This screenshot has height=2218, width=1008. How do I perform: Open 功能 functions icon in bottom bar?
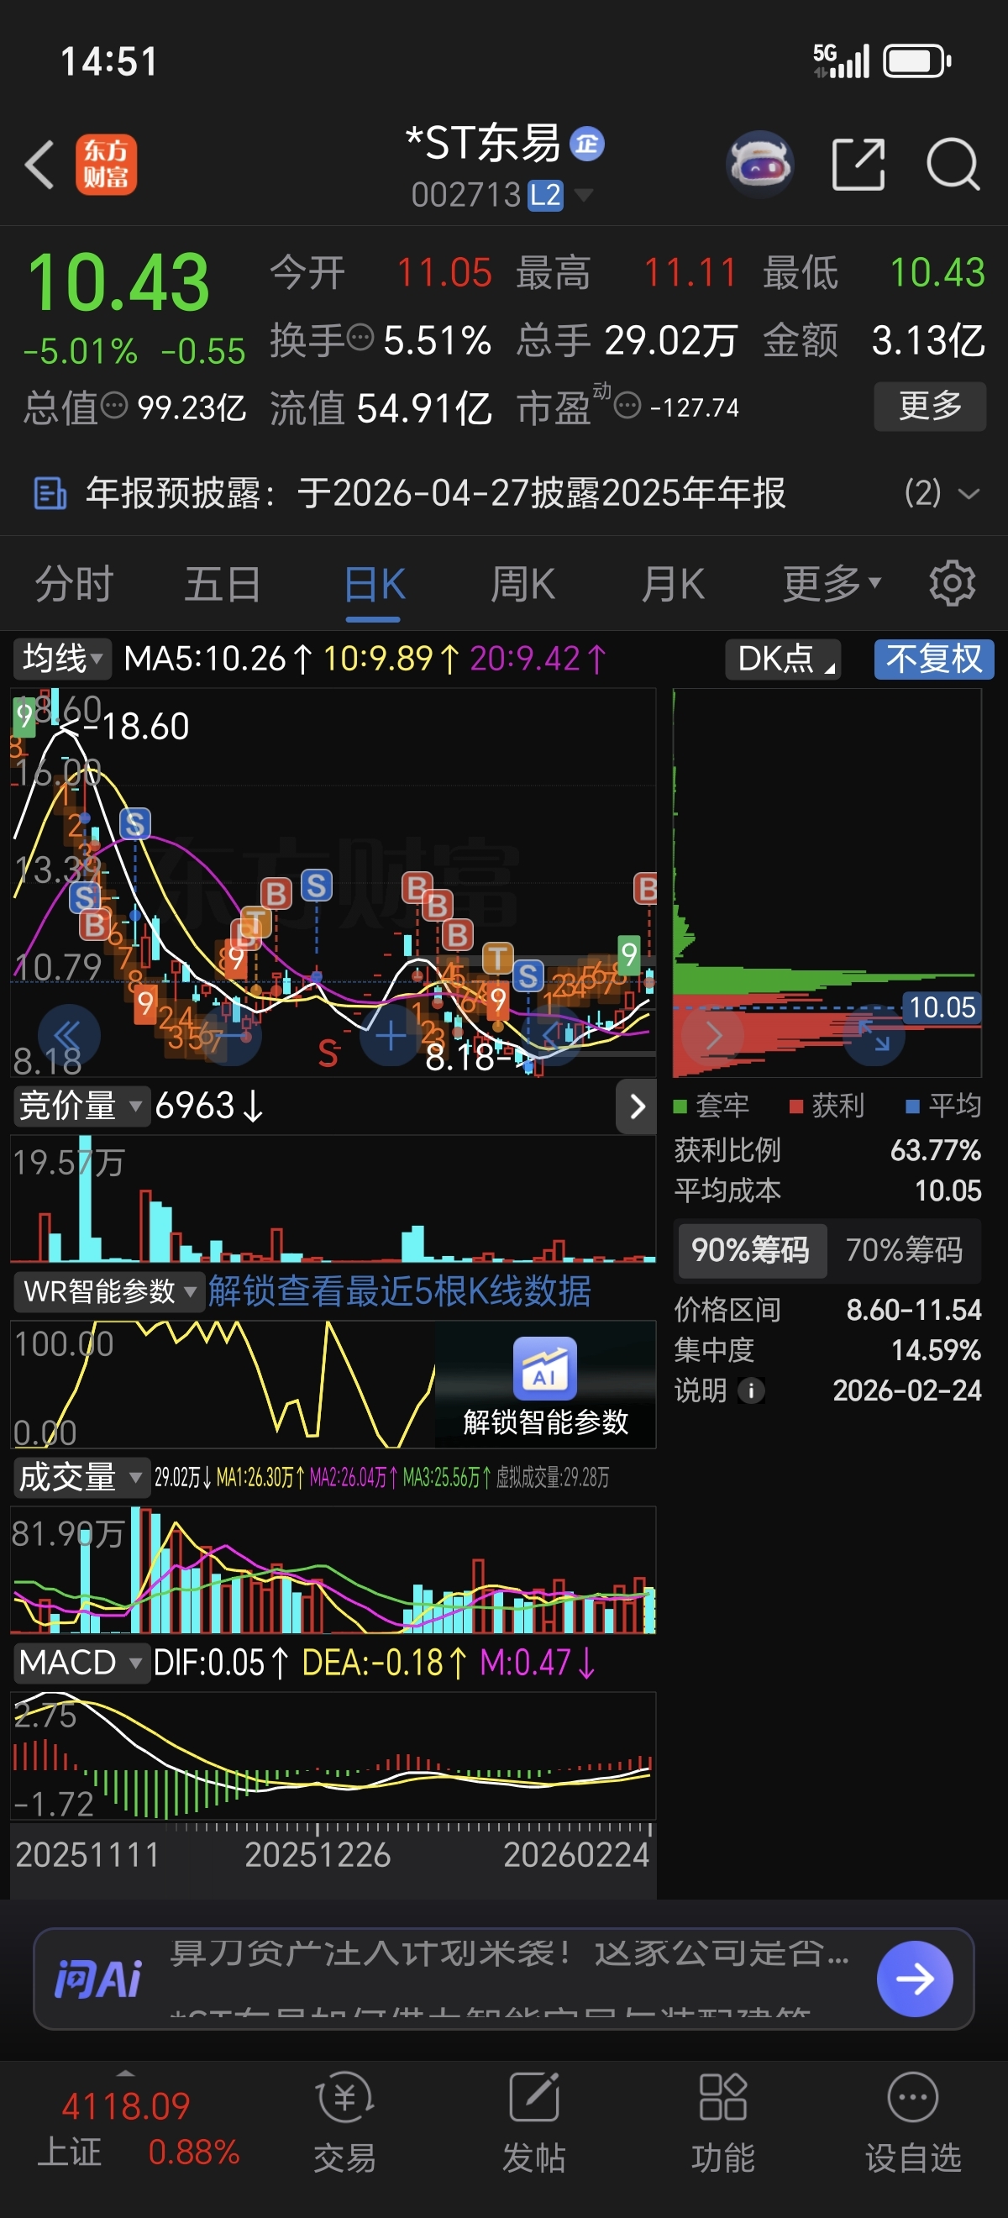[x=723, y=2121]
